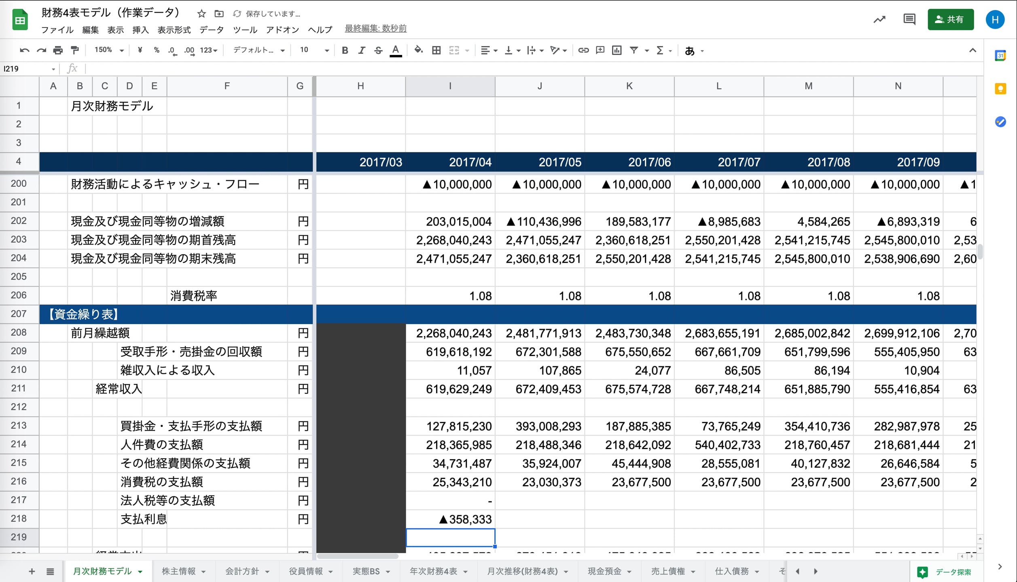Open the 月次財務モデル sheet tab menu arrow
This screenshot has width=1017, height=582.
140,571
